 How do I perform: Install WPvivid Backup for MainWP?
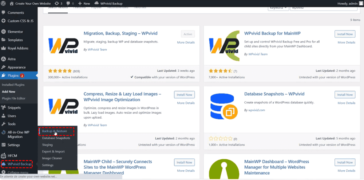345,34
